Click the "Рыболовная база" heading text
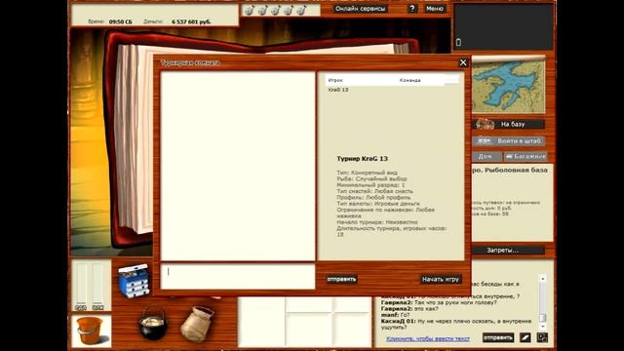The image size is (624, 351). pyautogui.click(x=516, y=170)
